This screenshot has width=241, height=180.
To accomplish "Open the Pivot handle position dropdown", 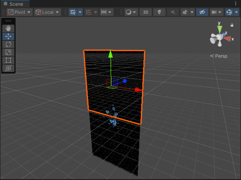I will click(19, 12).
